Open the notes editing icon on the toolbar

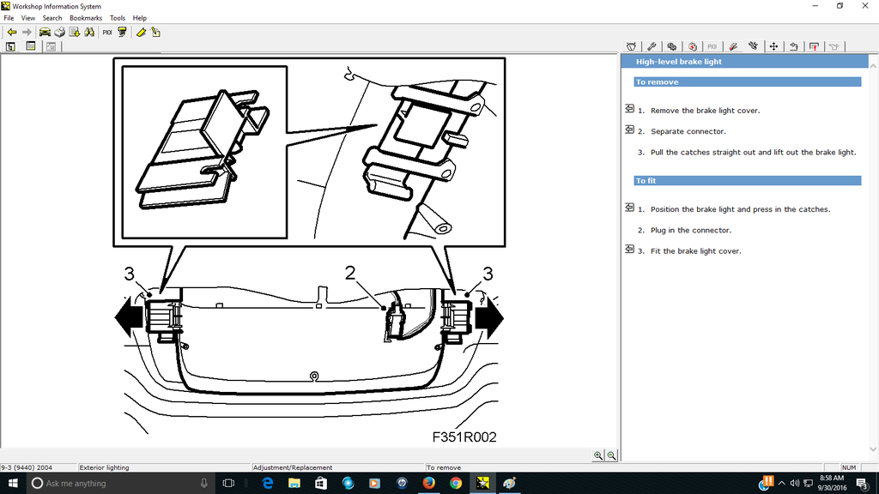pyautogui.click(x=155, y=32)
